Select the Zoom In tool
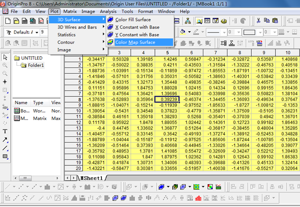 click(5, 65)
